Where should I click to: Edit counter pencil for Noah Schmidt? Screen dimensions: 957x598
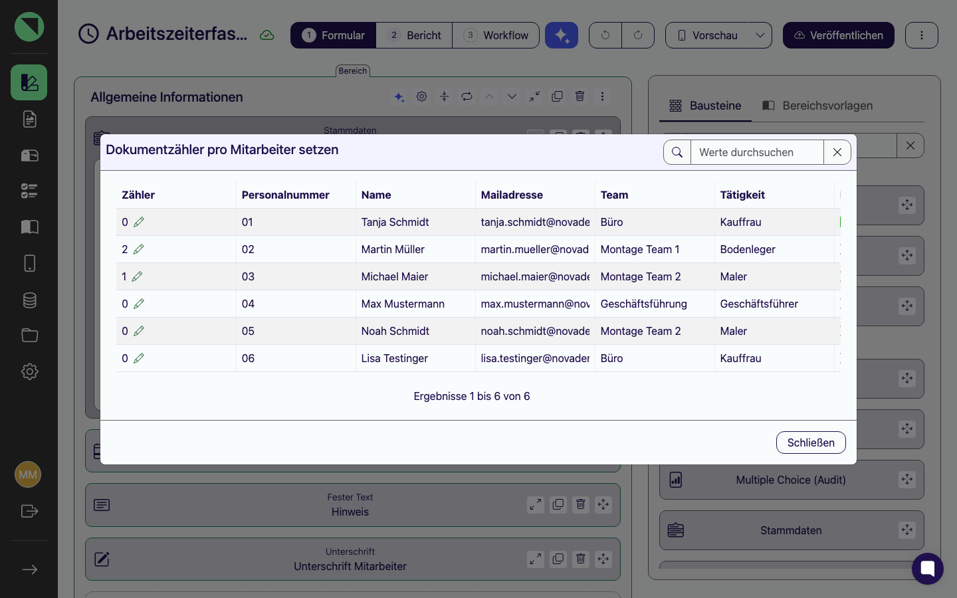(139, 331)
